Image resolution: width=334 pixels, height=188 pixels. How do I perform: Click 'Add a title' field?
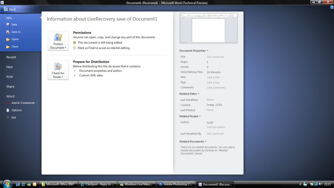click(x=213, y=77)
